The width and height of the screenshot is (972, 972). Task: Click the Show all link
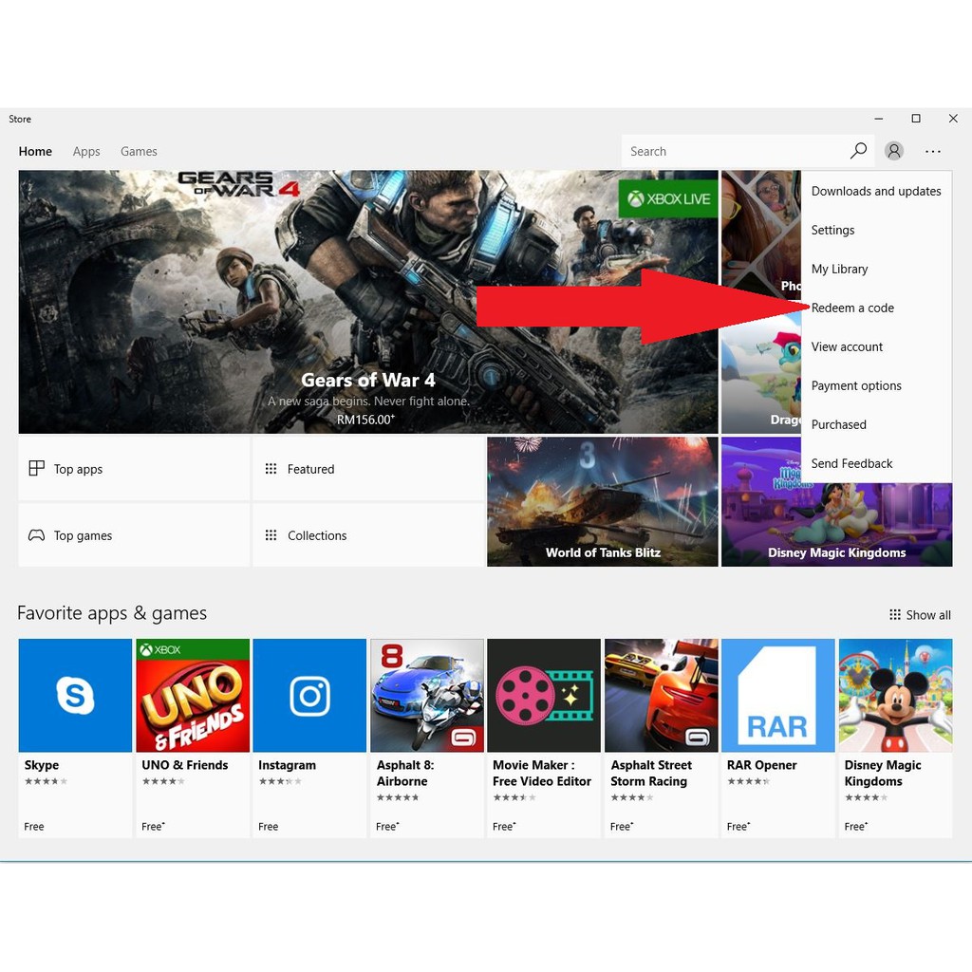(x=919, y=615)
